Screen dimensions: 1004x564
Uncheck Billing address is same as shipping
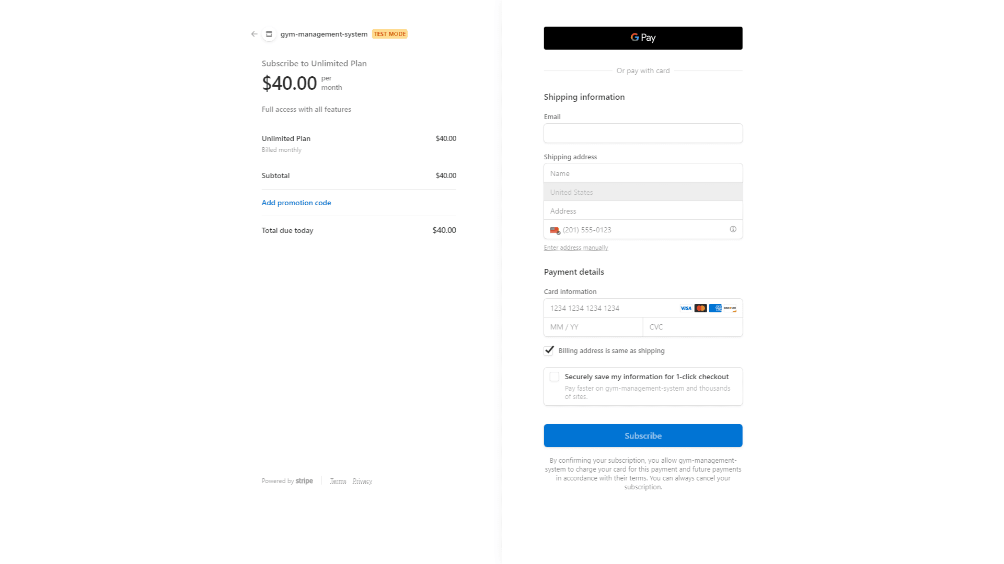548,350
